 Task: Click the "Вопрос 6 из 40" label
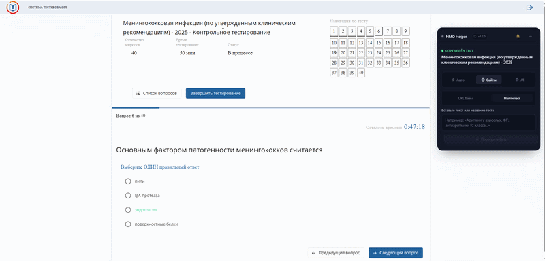(x=131, y=116)
